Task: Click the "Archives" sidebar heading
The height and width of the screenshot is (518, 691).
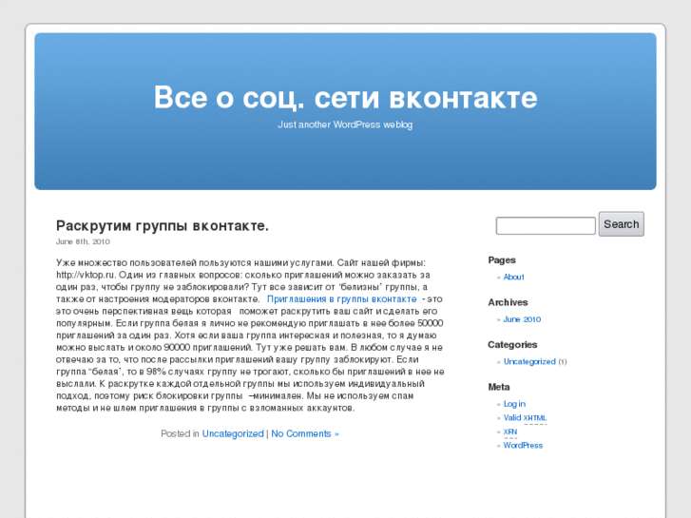Action: click(508, 302)
